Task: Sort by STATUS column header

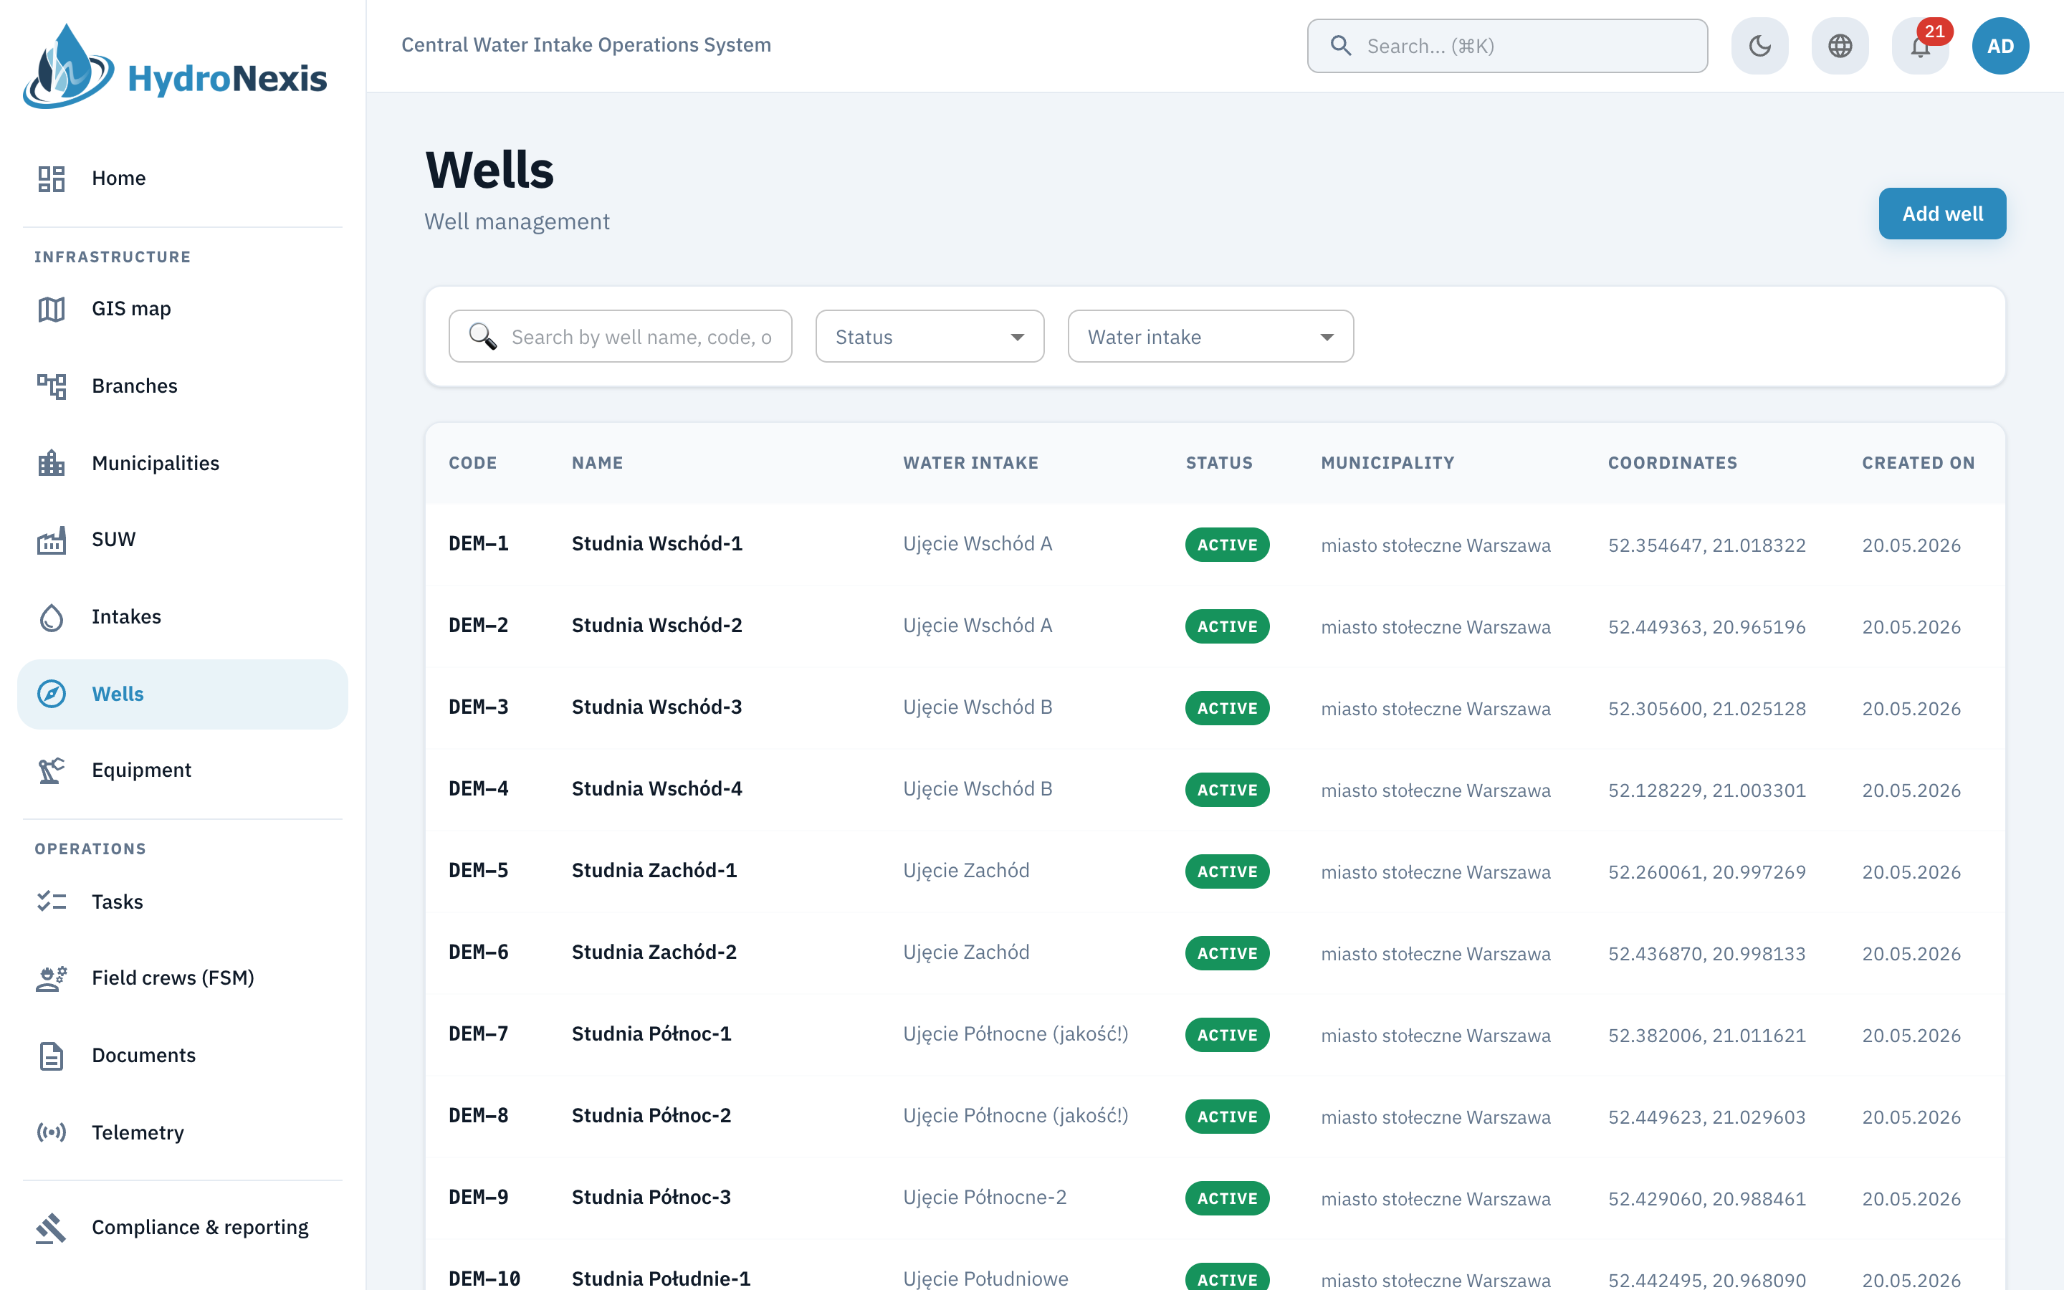Action: (1219, 463)
